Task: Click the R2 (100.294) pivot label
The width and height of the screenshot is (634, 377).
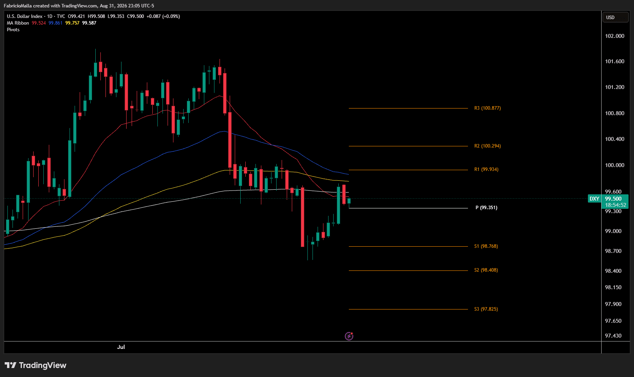Action: 487,146
